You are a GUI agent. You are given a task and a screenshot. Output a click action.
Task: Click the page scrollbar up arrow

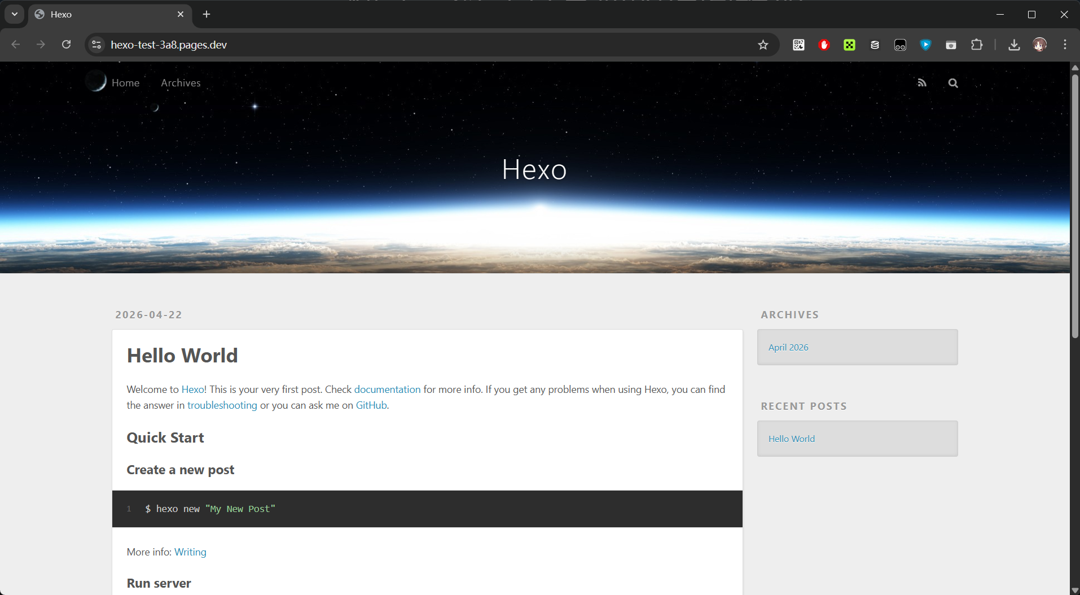[x=1075, y=67]
